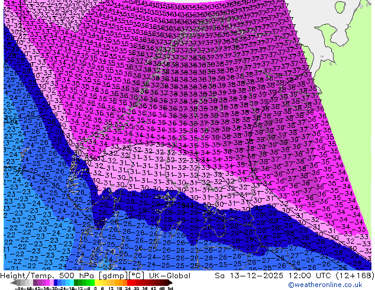This screenshot has height=290, width=375.
Task: Click the dark right arrow of legend
Action: pos(170,283)
